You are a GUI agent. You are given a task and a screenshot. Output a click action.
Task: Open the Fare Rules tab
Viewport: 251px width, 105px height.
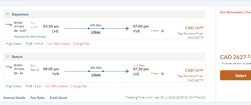(x=38, y=98)
